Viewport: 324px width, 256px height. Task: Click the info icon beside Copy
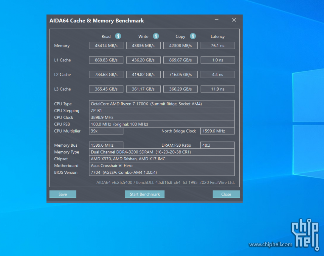pos(193,36)
